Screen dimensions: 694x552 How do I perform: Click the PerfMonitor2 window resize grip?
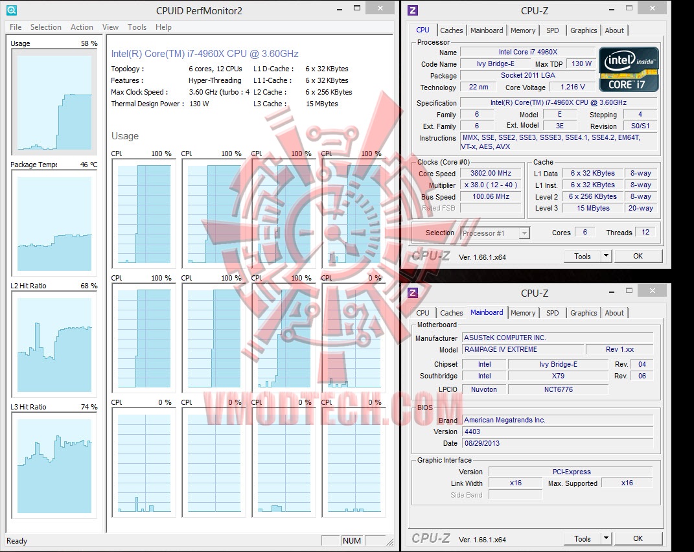tap(389, 542)
